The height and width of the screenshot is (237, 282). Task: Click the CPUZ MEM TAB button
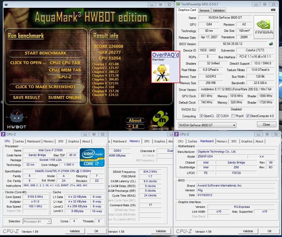pos(65,70)
